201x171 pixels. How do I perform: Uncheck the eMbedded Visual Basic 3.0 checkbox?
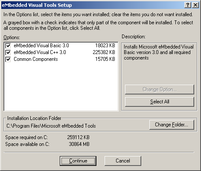[8, 46]
